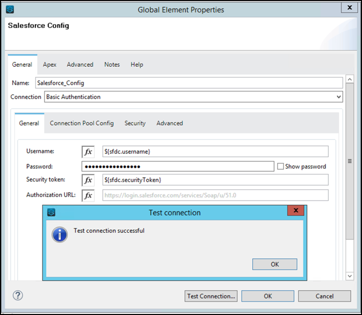
Task: Click the fx button beside Username
Action: click(x=88, y=152)
